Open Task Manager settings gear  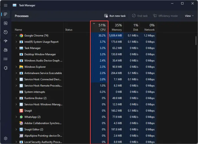[x=6, y=138]
